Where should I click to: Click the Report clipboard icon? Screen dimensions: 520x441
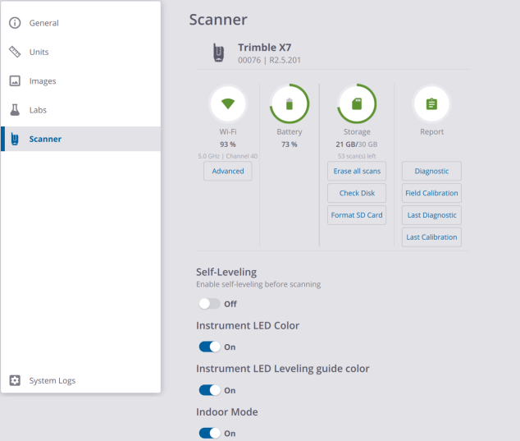(431, 104)
